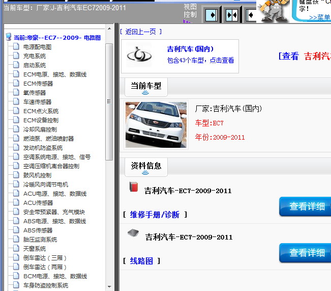Select 安全带预紧器、充气模块 item
This screenshot has width=331, height=291.
coord(54,212)
